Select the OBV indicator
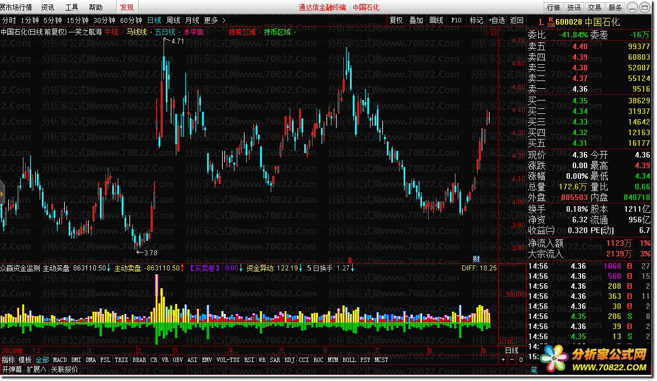Screen dimensions: 657x381 pyautogui.click(x=178, y=360)
